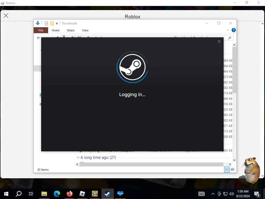Close the Steam logging in dialog
265x199 pixels.
219,41
